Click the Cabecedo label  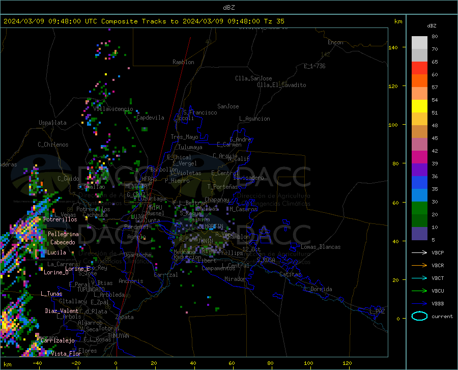63,242
